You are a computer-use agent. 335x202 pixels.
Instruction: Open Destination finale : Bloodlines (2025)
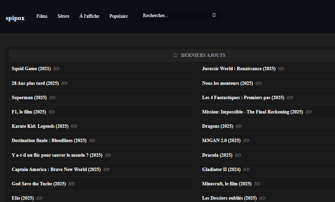coord(49,141)
